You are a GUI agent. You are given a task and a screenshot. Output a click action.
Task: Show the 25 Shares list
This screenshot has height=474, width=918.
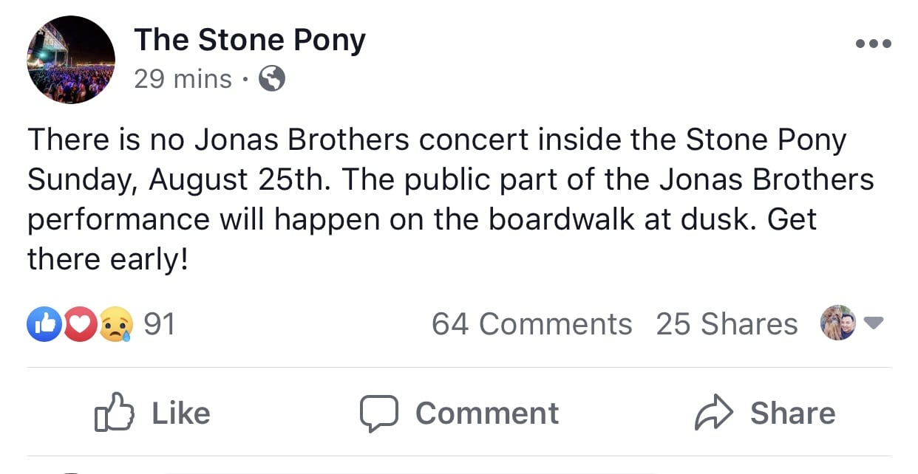click(x=727, y=324)
